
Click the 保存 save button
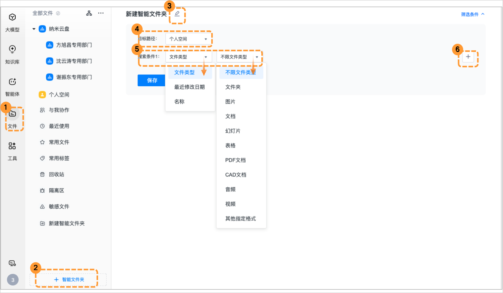152,80
